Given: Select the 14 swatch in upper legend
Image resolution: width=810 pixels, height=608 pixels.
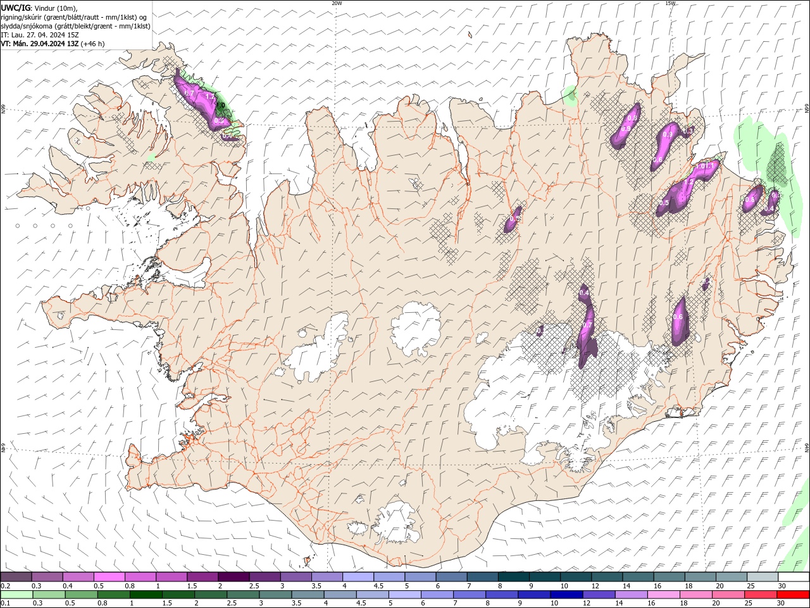Looking at the screenshot, I should [x=637, y=577].
